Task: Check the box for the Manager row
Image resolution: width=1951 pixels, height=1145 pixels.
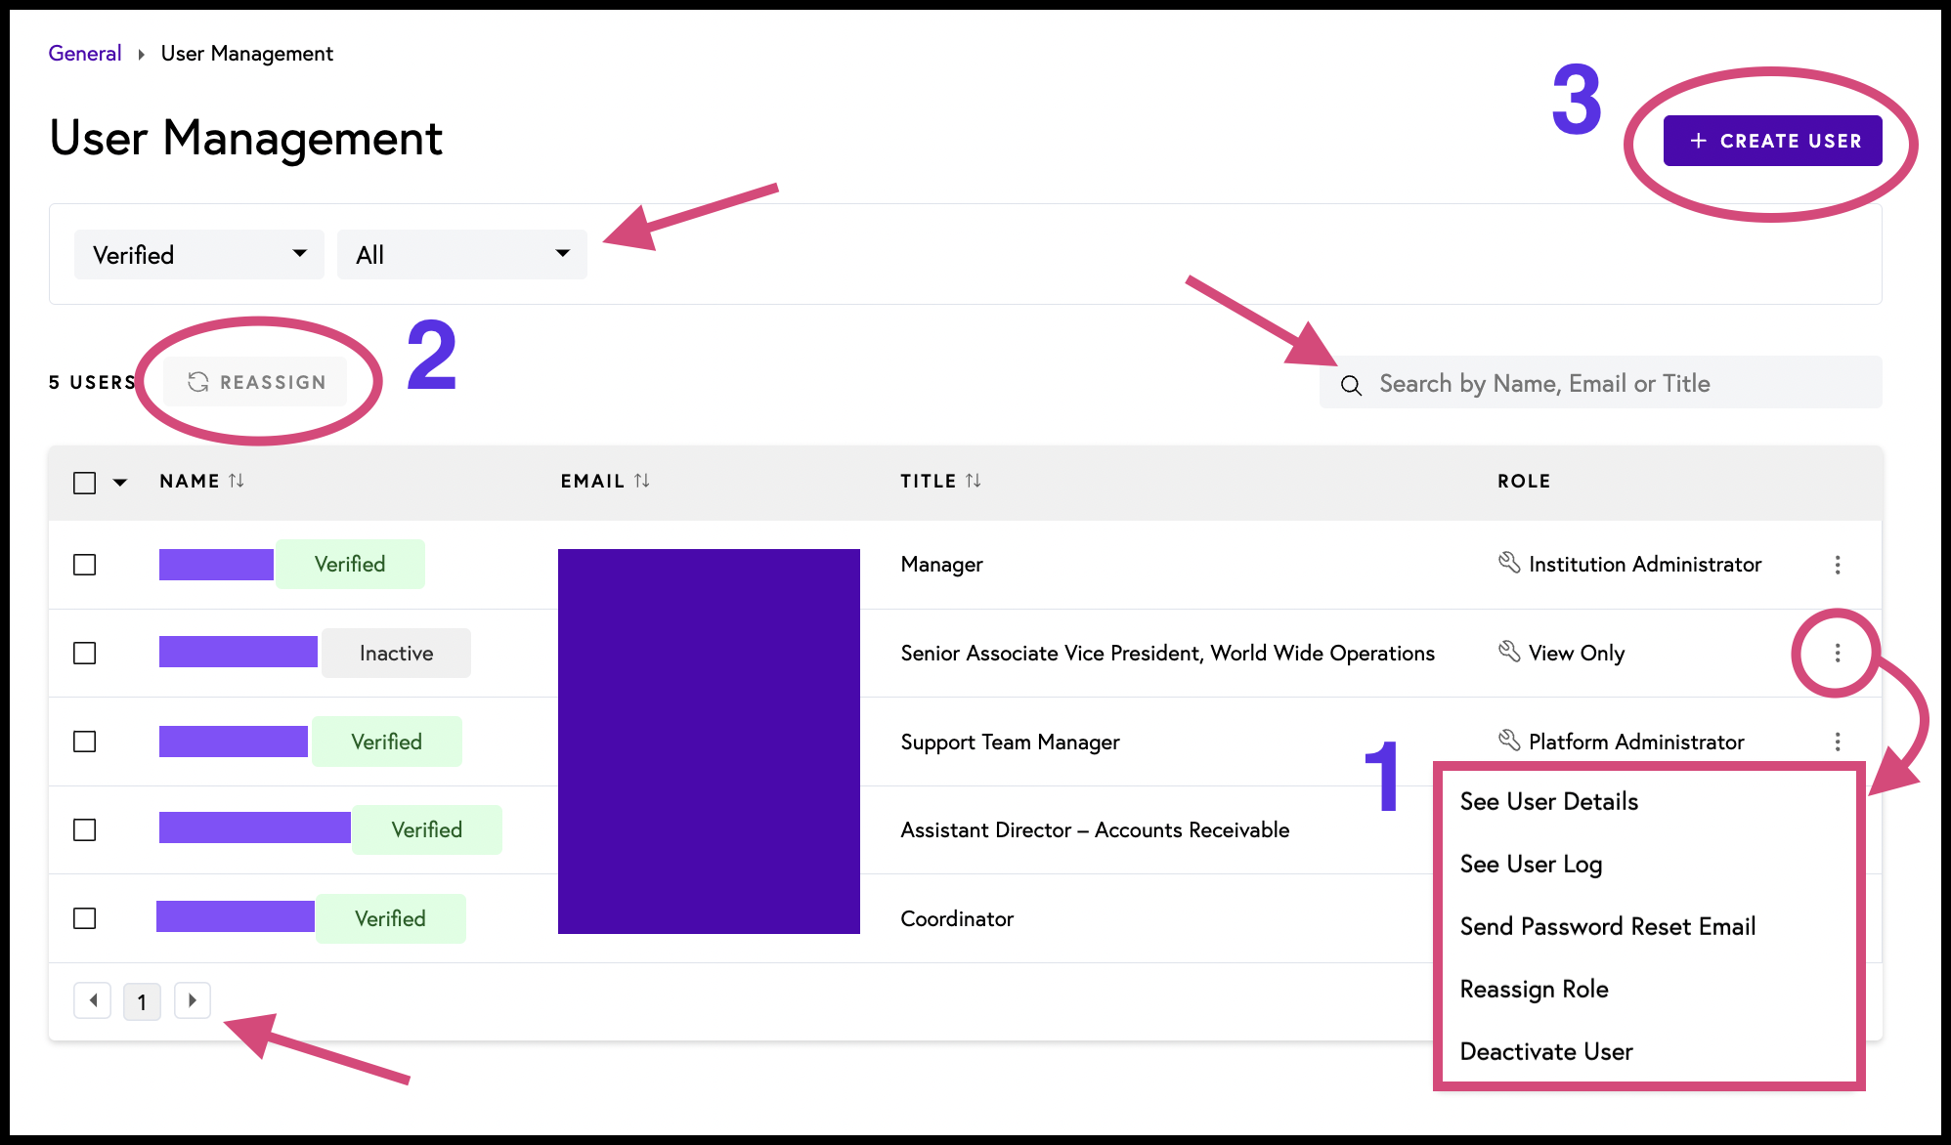Action: (85, 565)
